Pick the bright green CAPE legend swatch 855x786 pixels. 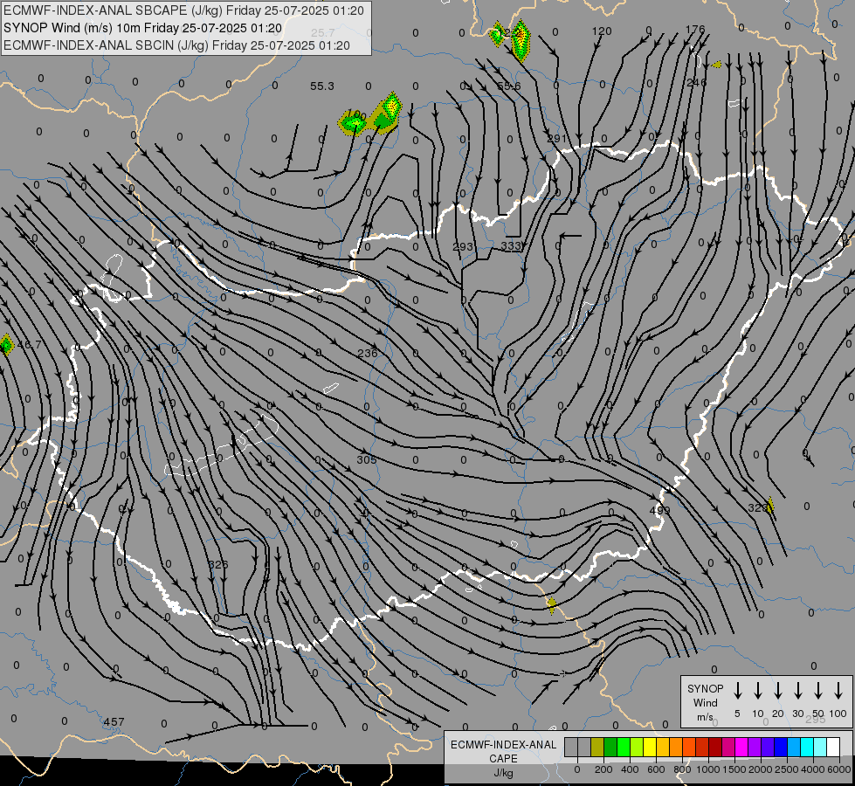[x=624, y=747]
